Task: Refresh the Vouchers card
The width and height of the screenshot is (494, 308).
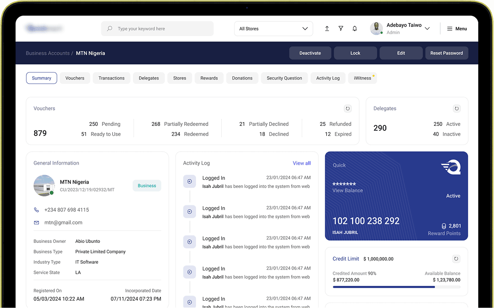Action: pos(348,108)
